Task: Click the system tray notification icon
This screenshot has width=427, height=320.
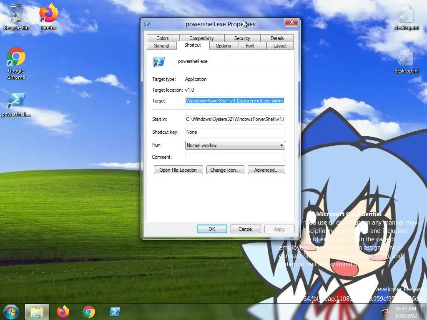Action: tap(385, 312)
